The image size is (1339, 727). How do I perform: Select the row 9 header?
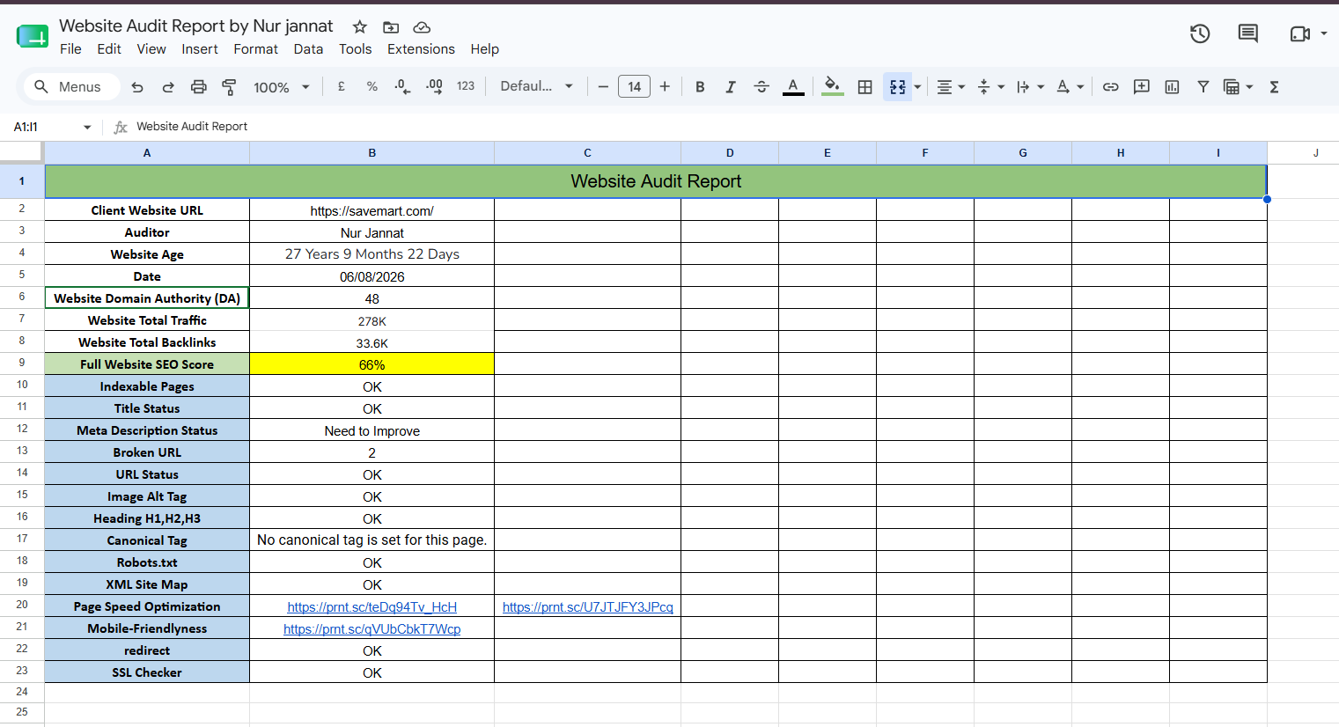point(22,363)
